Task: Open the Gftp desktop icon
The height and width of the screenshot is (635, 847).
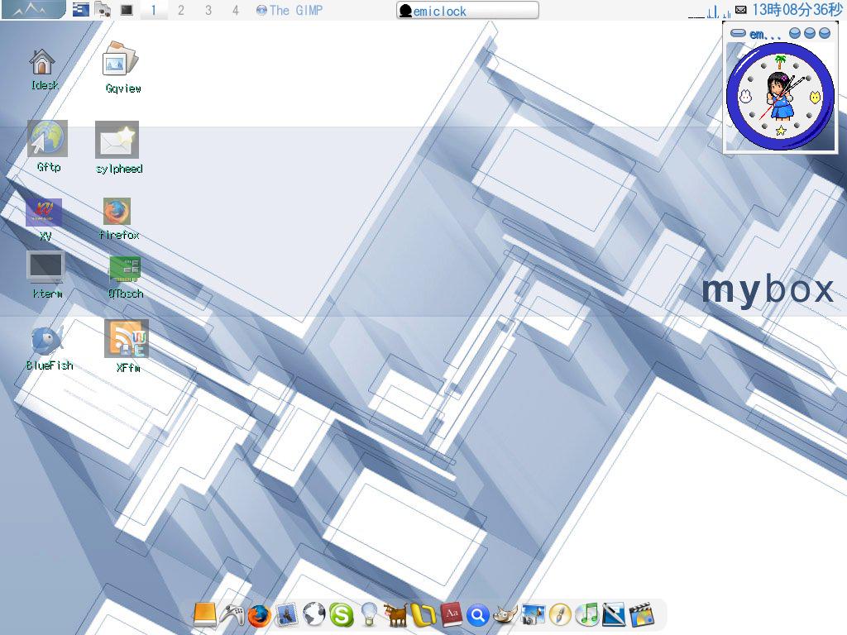Action: point(47,139)
